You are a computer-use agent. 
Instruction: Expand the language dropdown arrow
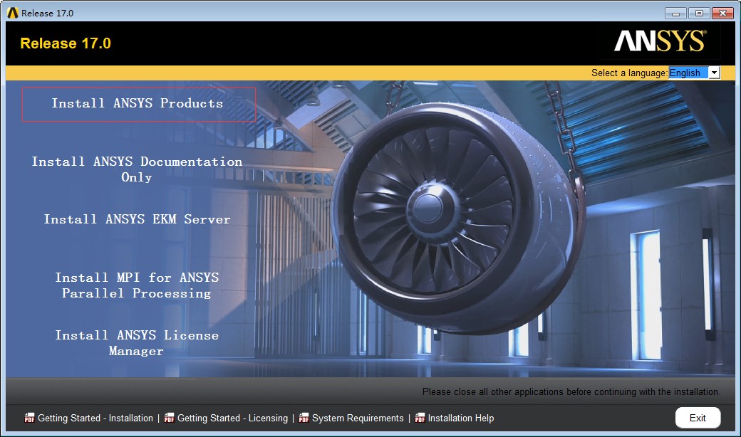click(x=714, y=73)
